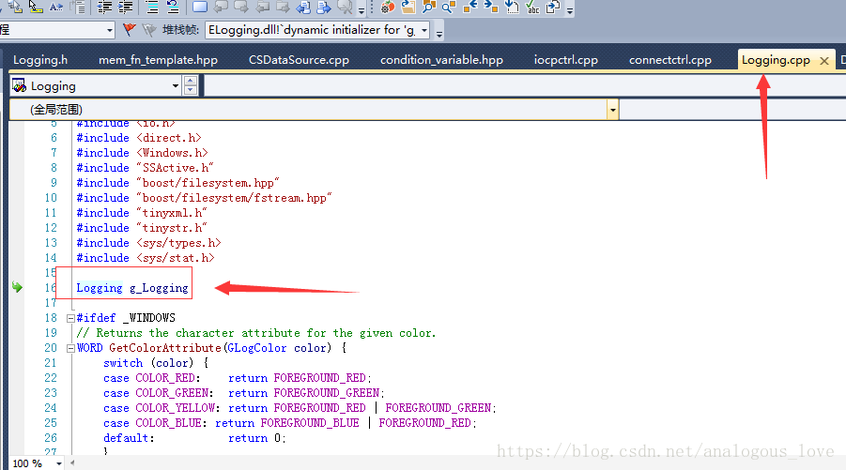Image resolution: width=846 pixels, height=470 pixels.
Task: Switch to the connectctrl.cpp tab
Action: (x=670, y=60)
